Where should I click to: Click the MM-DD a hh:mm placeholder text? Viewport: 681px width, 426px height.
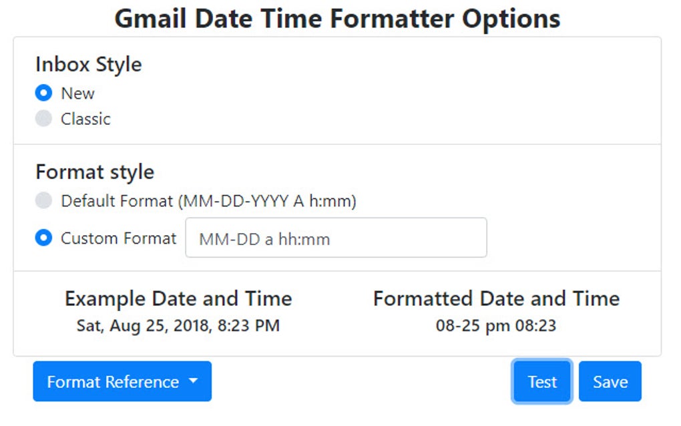tap(251, 238)
